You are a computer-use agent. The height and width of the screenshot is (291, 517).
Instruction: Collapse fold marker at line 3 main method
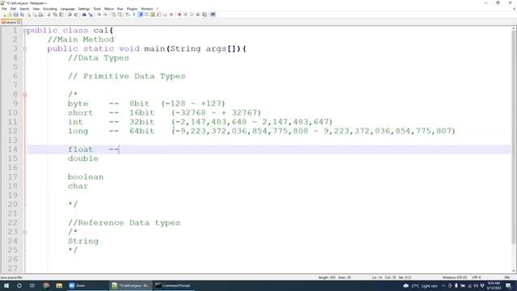pos(25,48)
